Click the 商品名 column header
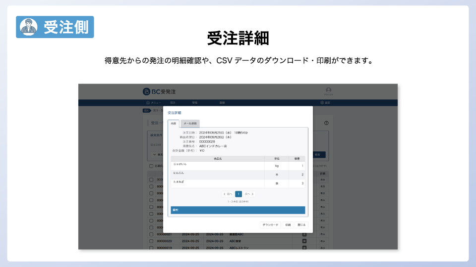Image resolution: width=476 pixels, height=267 pixels. 218,159
